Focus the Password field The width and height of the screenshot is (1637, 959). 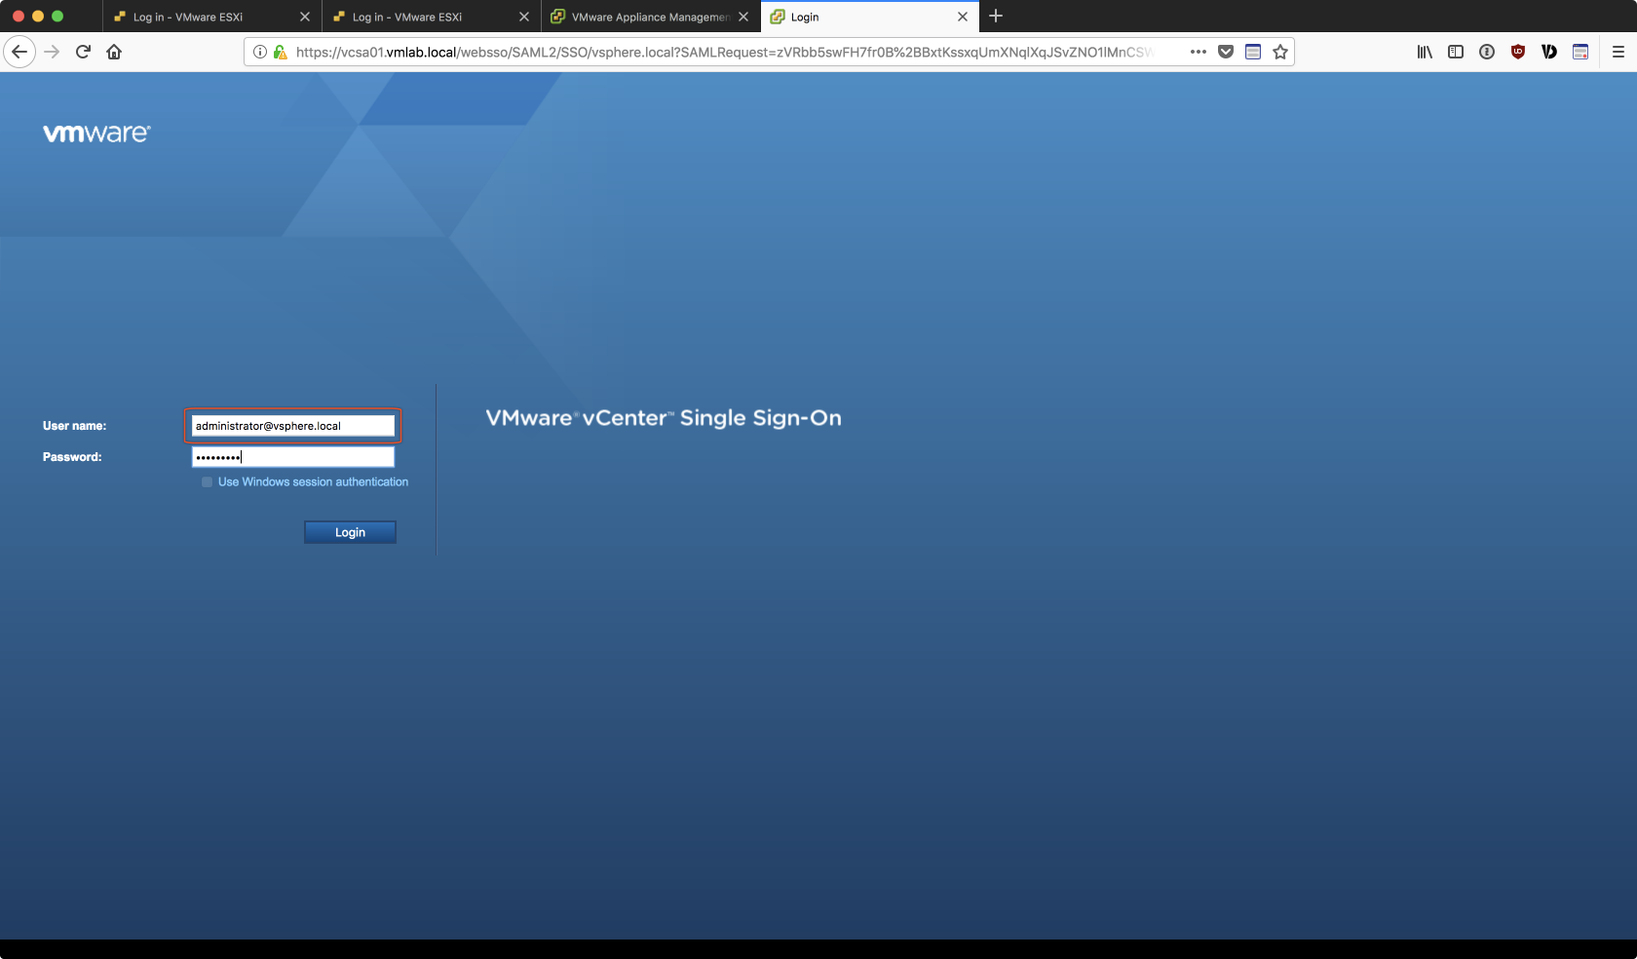pos(292,457)
